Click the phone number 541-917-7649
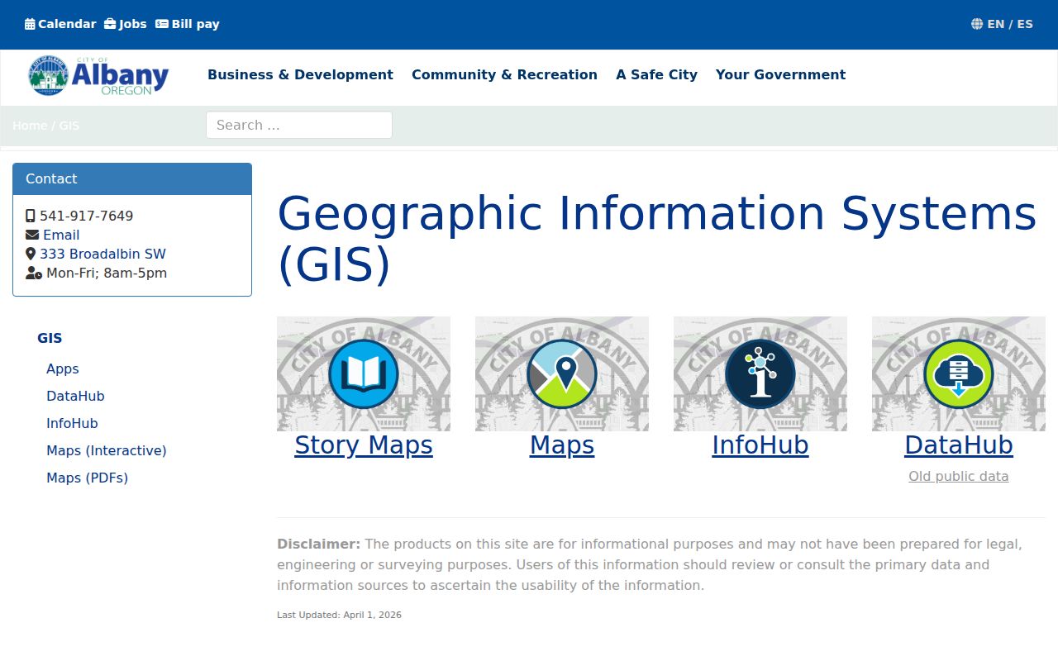The height and width of the screenshot is (661, 1058). [x=87, y=216]
